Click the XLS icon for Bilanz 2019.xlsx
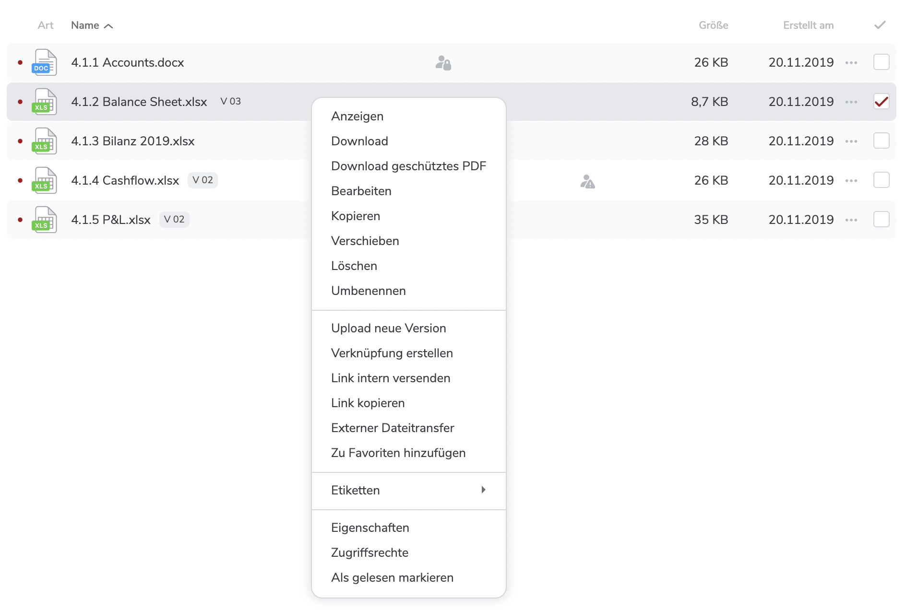The height and width of the screenshot is (610, 906). pos(44,141)
